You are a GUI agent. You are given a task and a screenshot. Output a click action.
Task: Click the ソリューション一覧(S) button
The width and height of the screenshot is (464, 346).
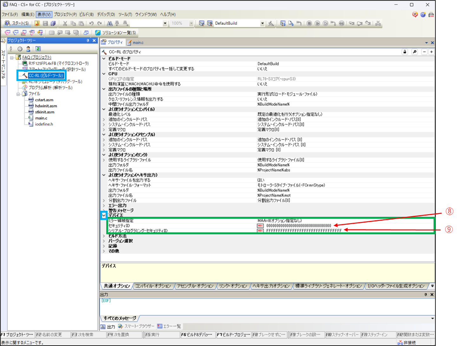point(116,32)
